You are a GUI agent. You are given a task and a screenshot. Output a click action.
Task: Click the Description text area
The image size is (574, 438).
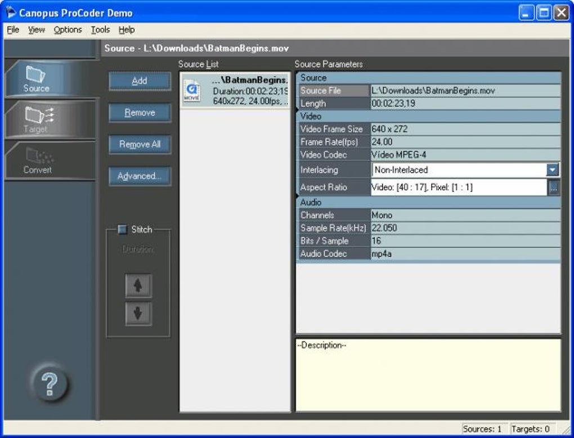pyautogui.click(x=428, y=375)
